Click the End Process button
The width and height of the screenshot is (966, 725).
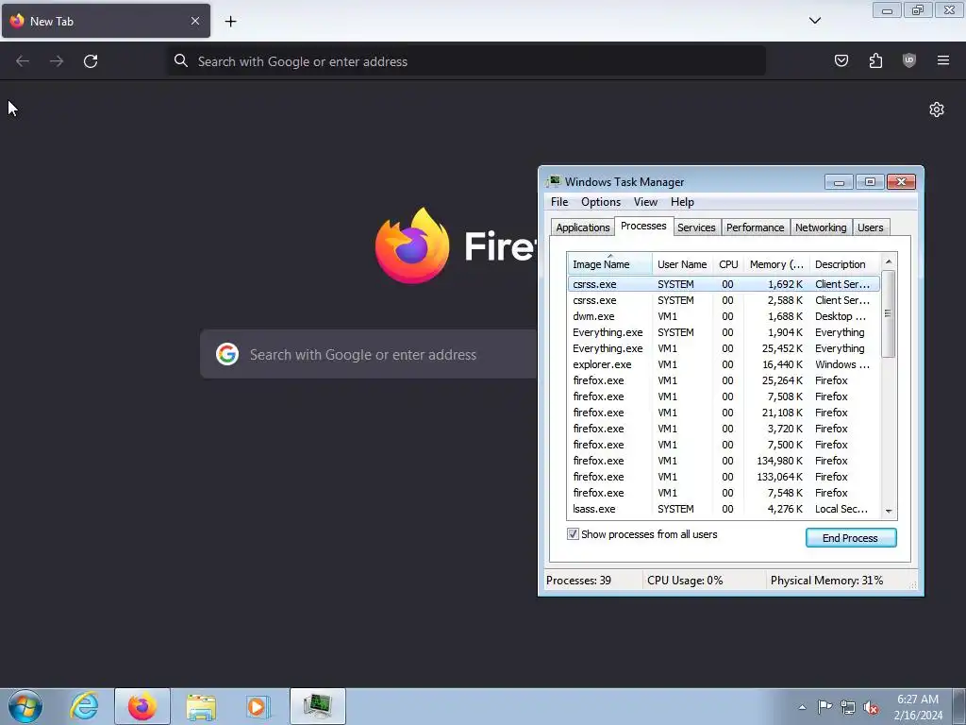click(x=851, y=537)
